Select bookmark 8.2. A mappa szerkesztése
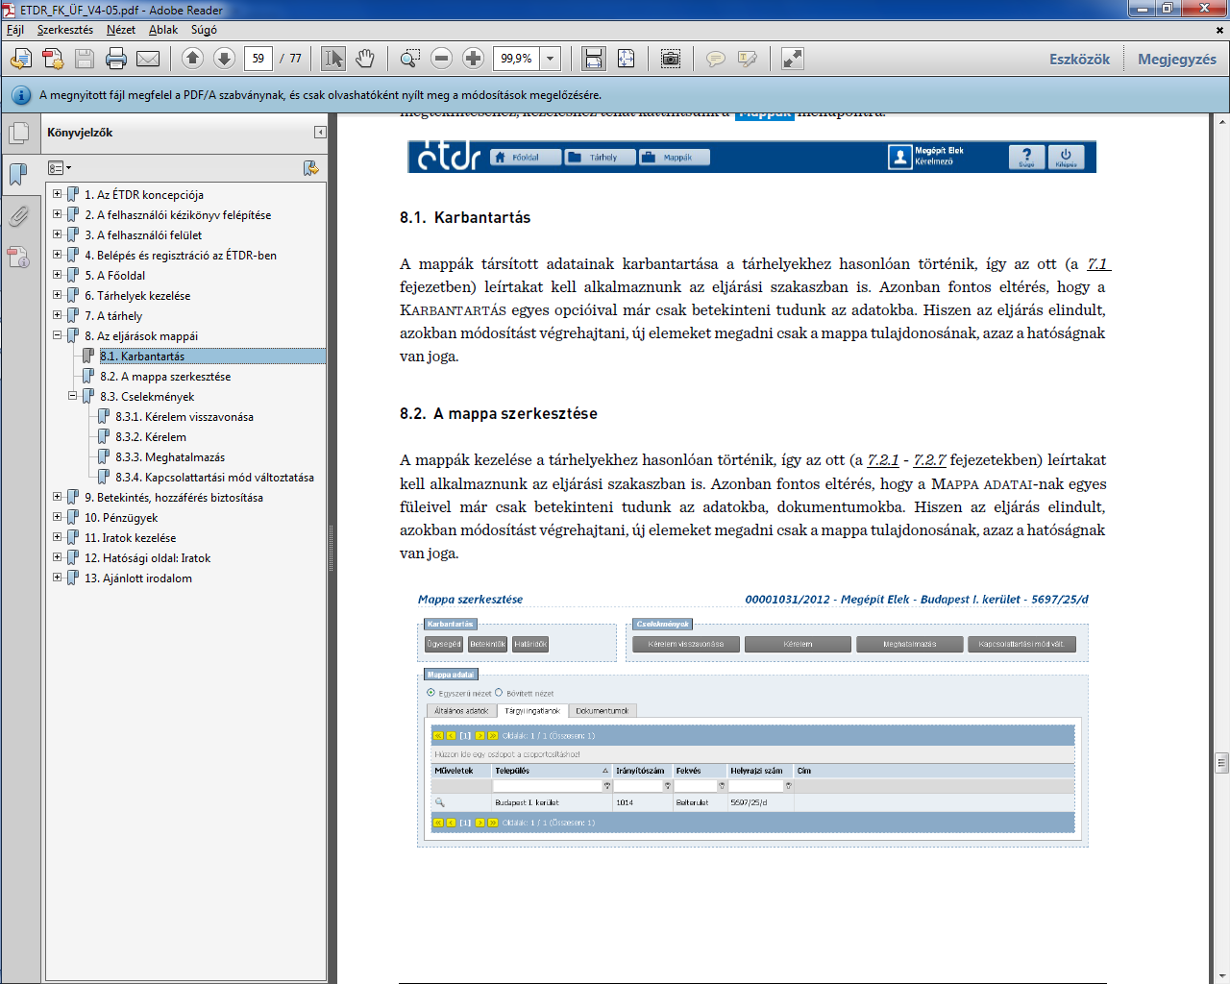Viewport: 1230px width, 984px height. tap(165, 377)
